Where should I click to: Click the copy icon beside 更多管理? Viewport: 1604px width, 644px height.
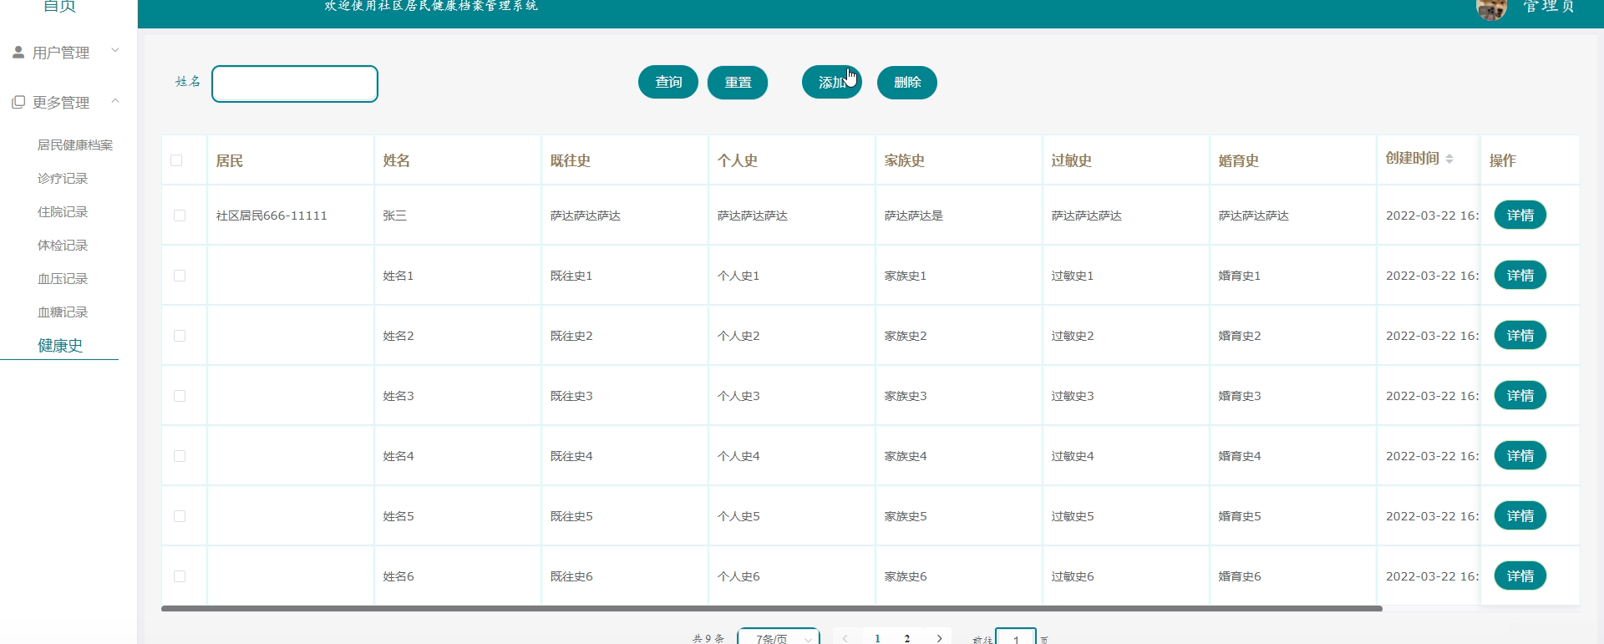click(18, 102)
